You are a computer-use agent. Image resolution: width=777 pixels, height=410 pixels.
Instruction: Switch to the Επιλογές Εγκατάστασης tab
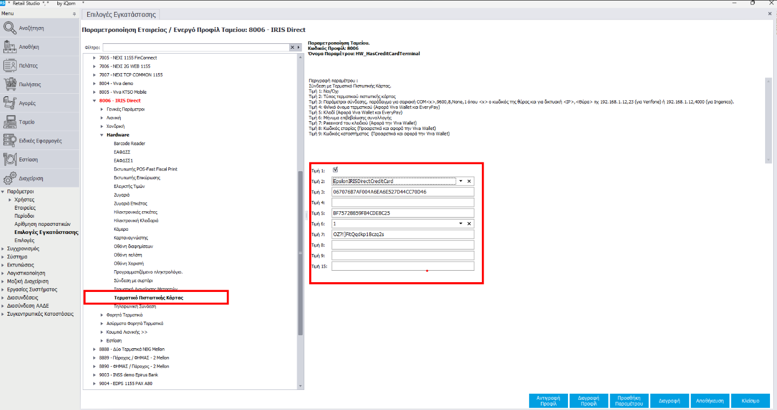pos(121,15)
